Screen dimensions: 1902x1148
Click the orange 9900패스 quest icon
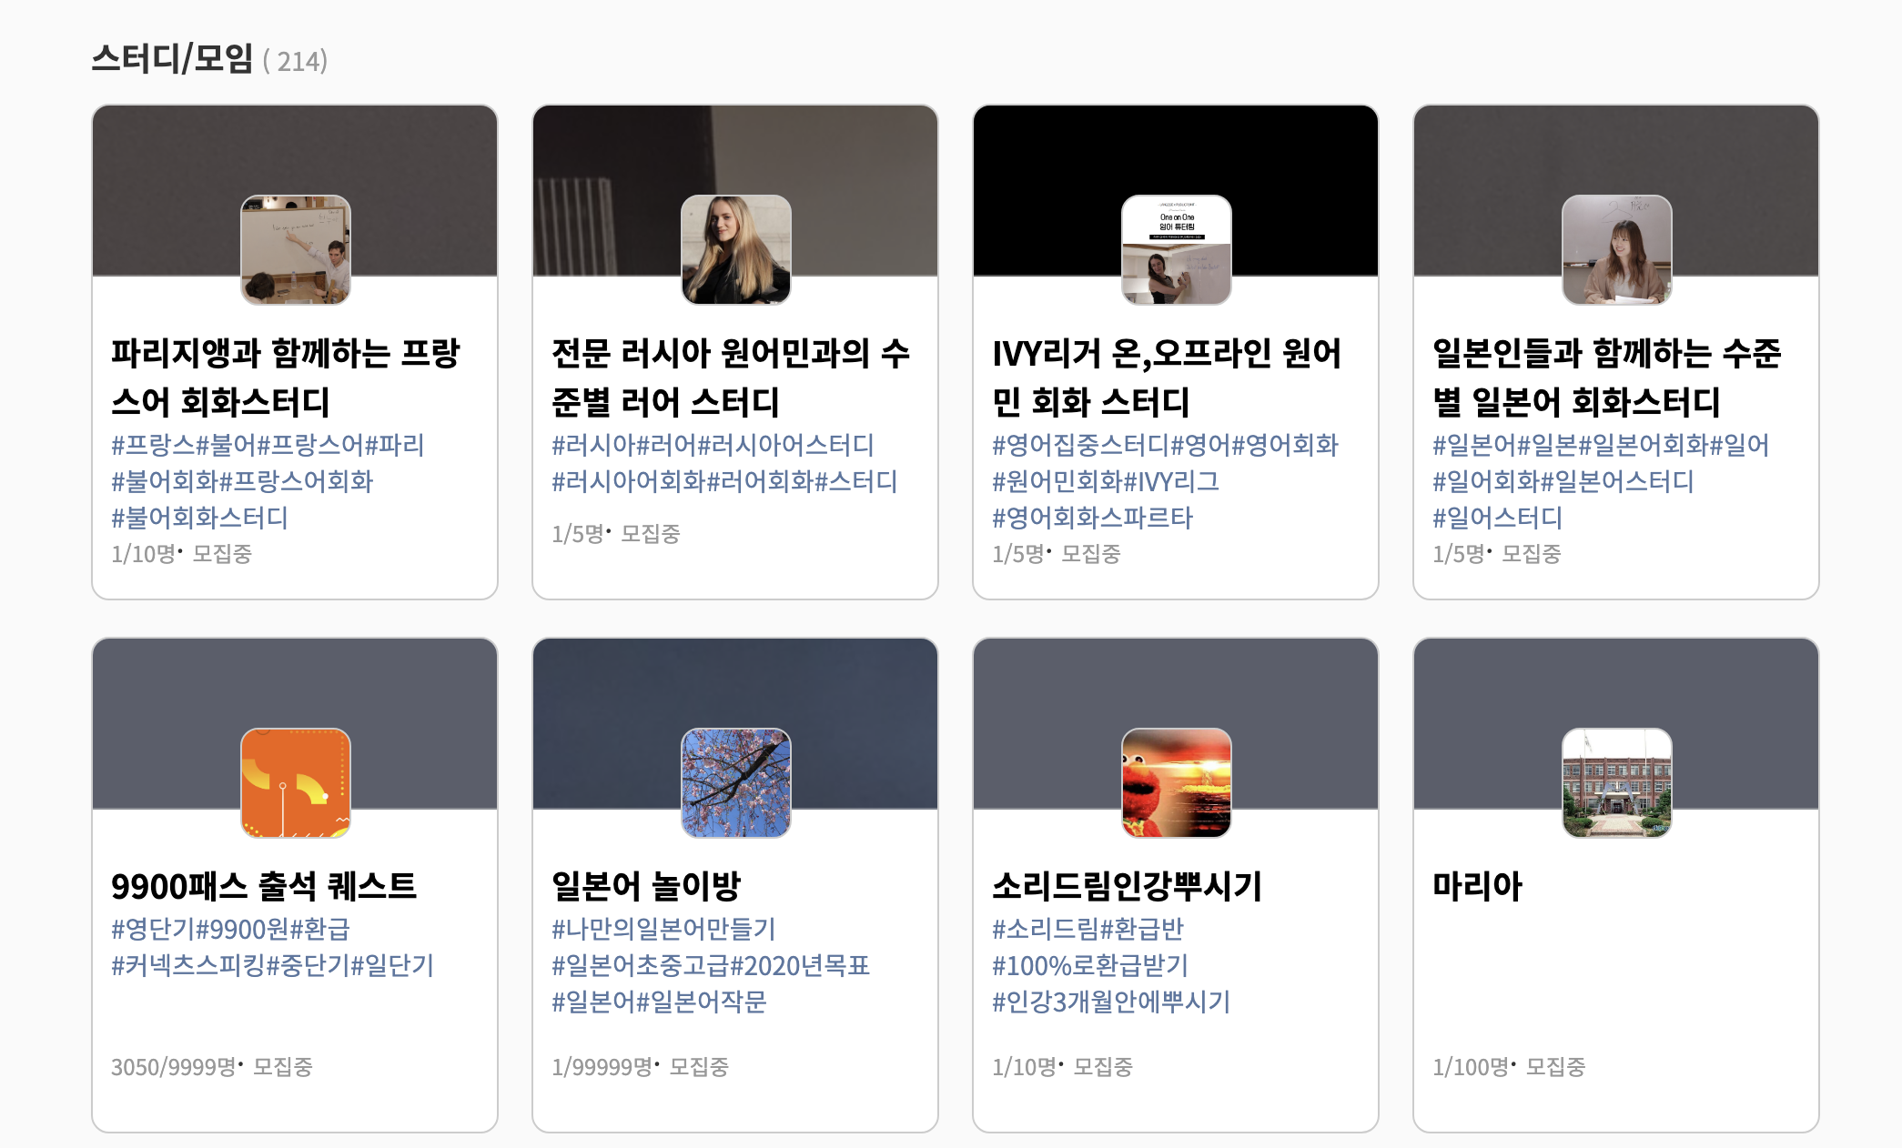click(295, 782)
